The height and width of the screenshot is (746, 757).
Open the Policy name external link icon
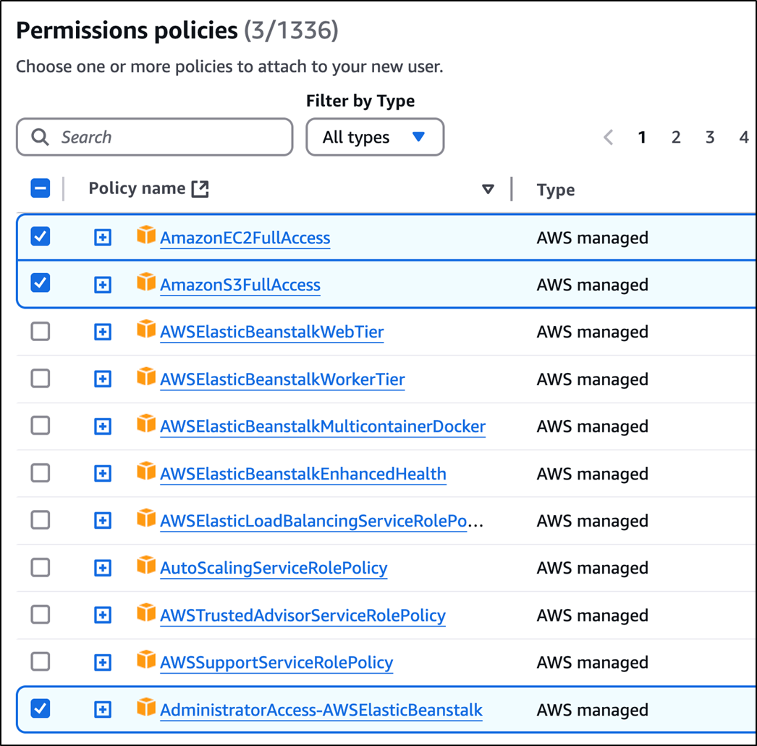[200, 189]
